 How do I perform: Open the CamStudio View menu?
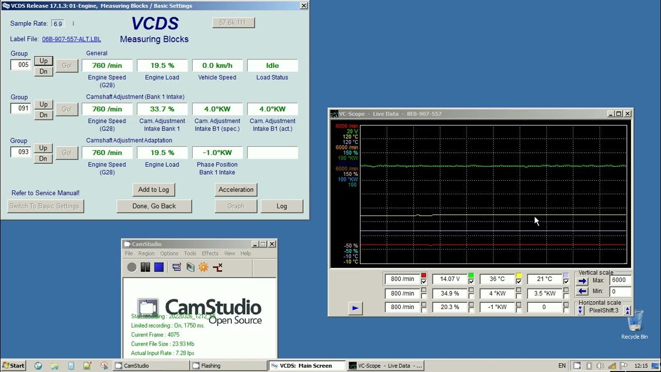(x=229, y=253)
